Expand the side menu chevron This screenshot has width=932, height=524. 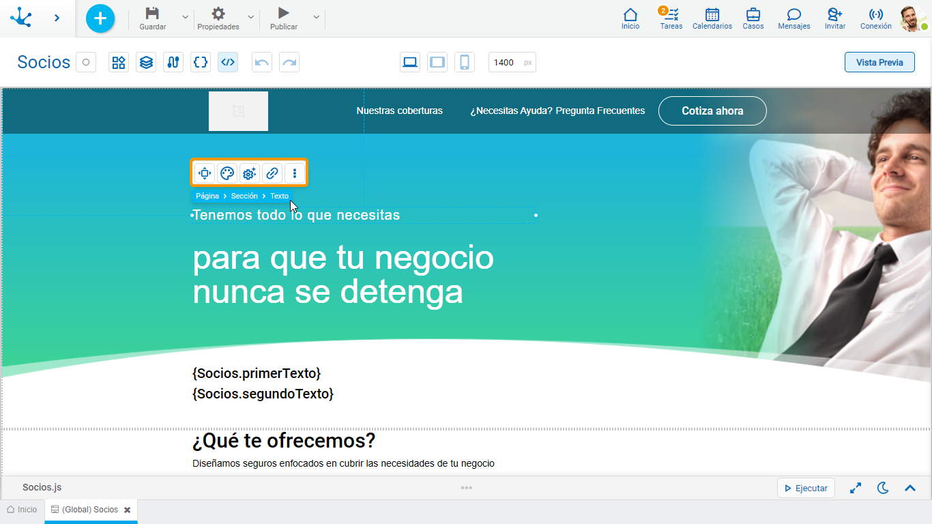pyautogui.click(x=57, y=18)
